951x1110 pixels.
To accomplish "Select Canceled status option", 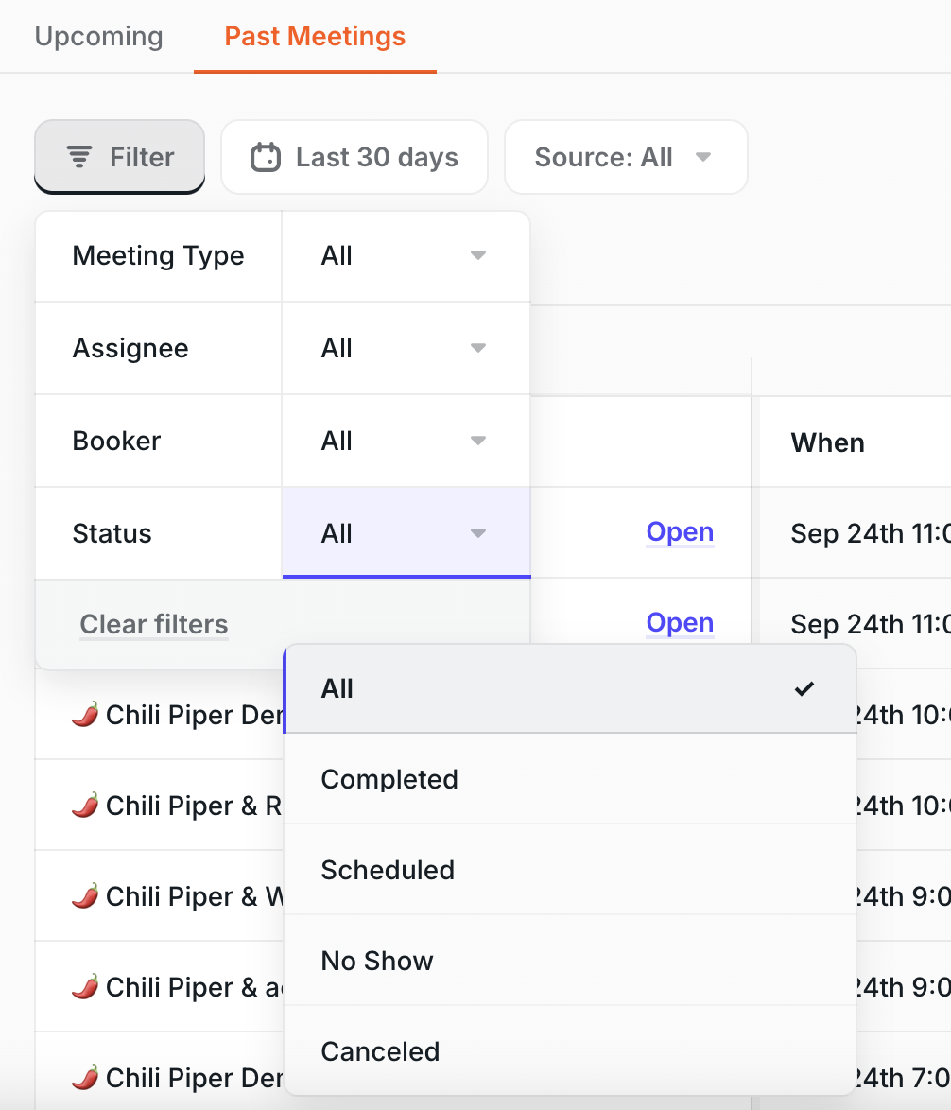I will pyautogui.click(x=570, y=1050).
